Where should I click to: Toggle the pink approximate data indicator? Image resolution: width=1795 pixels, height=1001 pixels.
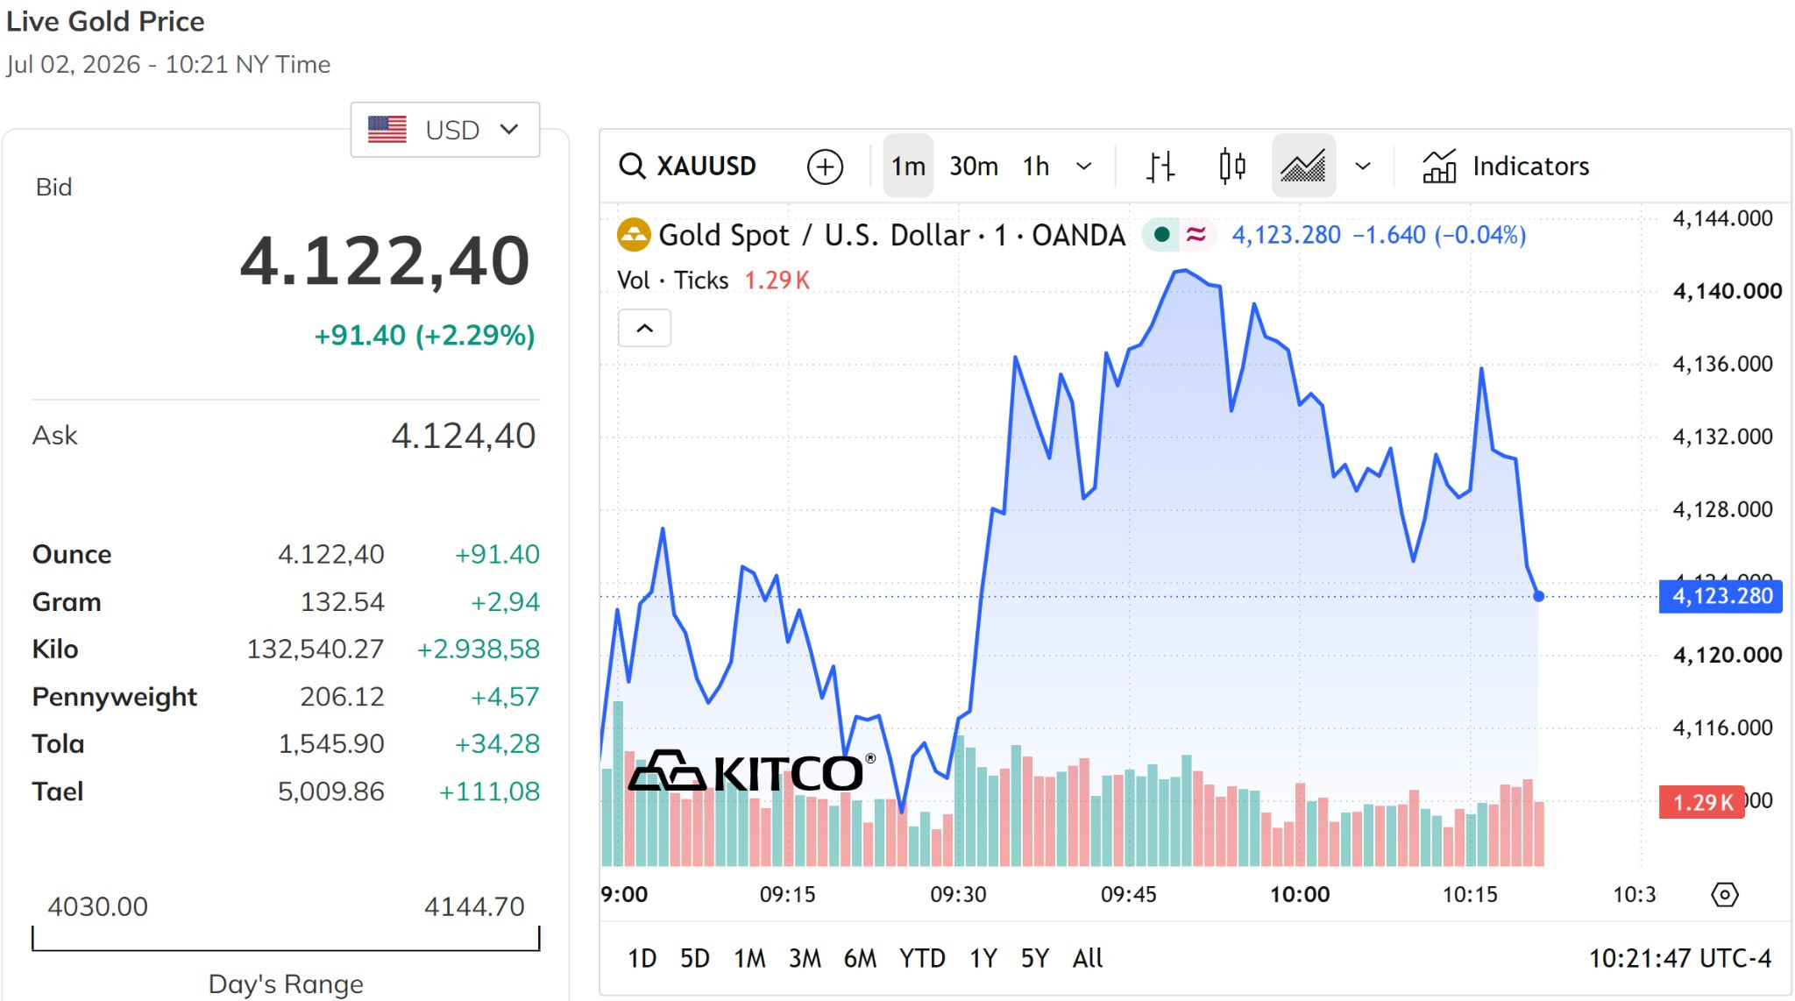(x=1195, y=235)
